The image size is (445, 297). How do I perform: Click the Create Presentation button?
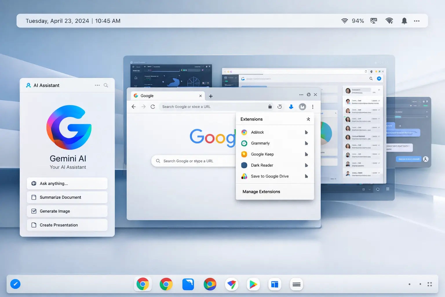(67, 225)
